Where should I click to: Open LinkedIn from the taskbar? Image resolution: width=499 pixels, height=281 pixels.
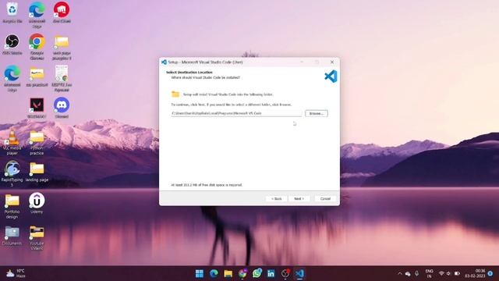point(271,273)
